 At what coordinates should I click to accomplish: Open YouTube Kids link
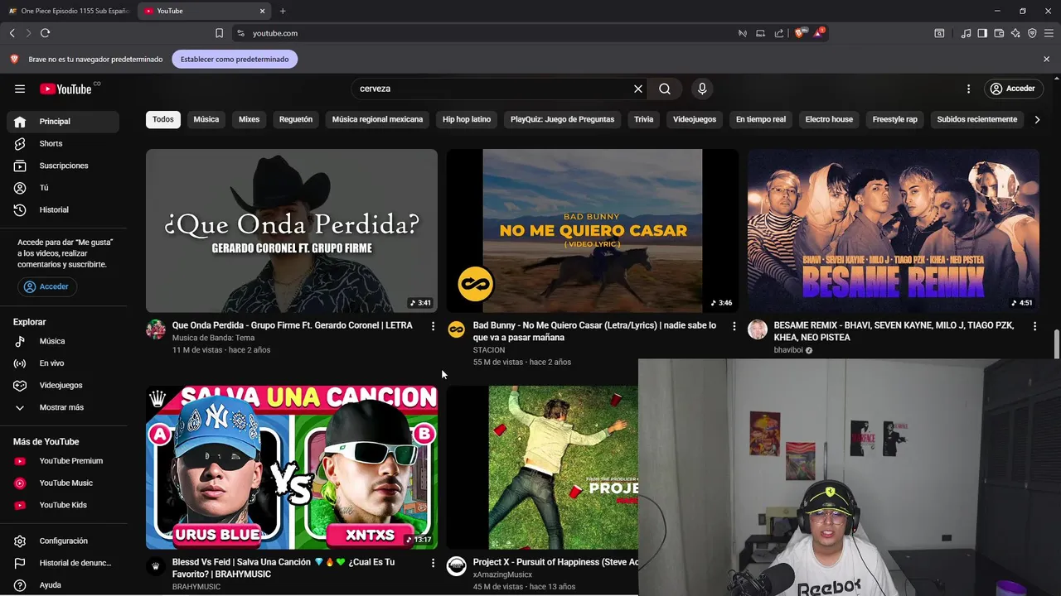(63, 505)
